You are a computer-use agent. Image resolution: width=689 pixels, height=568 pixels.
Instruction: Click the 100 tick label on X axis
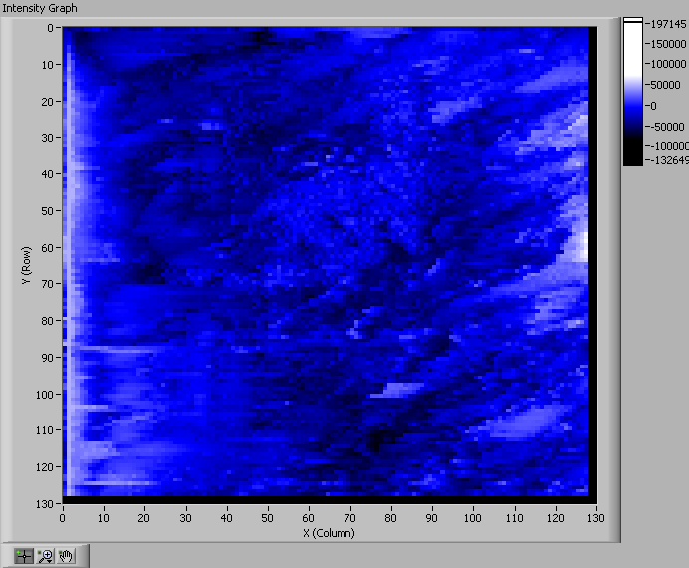tap(473, 518)
